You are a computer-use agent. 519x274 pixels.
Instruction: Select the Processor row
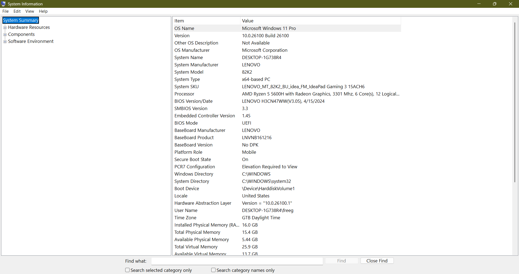pyautogui.click(x=287, y=94)
